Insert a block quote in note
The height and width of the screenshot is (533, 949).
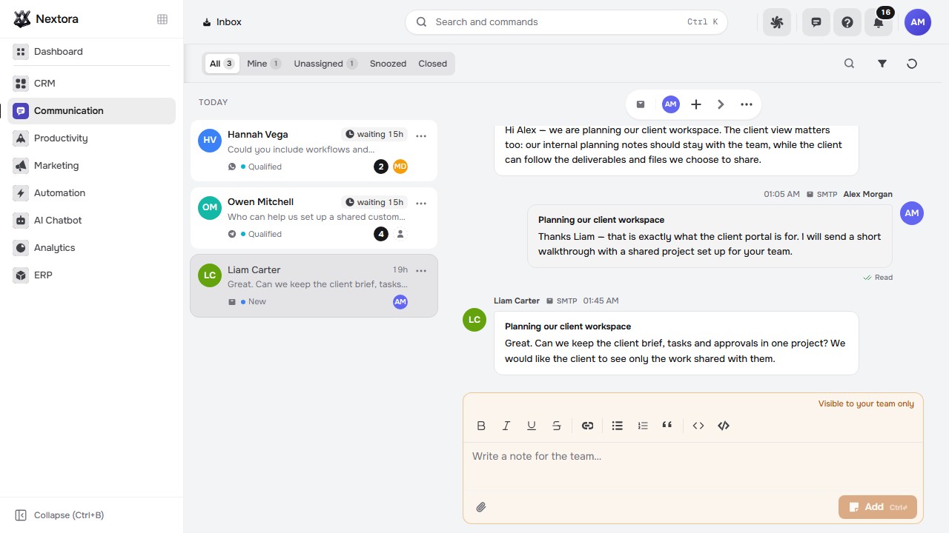667,426
